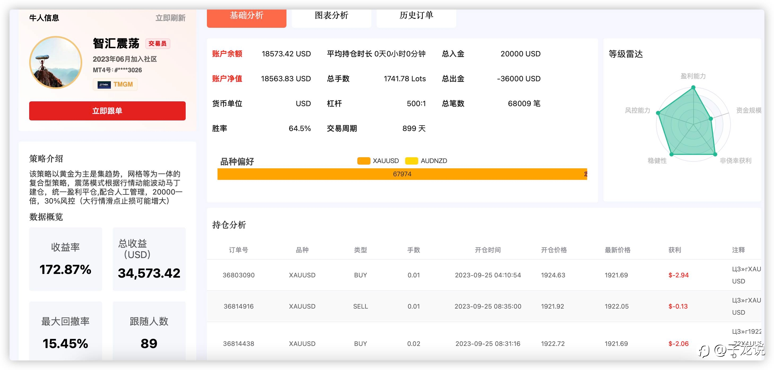
Task: Click the 稳健性 radar label
Action: click(657, 161)
